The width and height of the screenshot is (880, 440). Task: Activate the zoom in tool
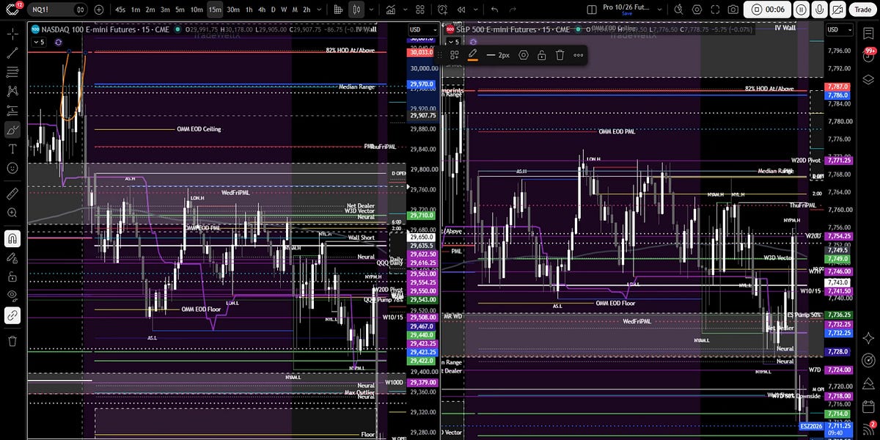pos(12,213)
